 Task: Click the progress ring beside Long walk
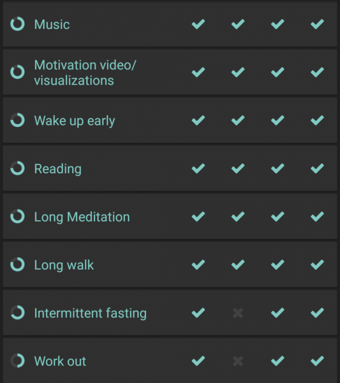17,265
